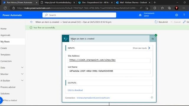189x106 pixels.
Task: Click the chevron next to Show raw inputs
Action: pyautogui.click(x=149, y=48)
